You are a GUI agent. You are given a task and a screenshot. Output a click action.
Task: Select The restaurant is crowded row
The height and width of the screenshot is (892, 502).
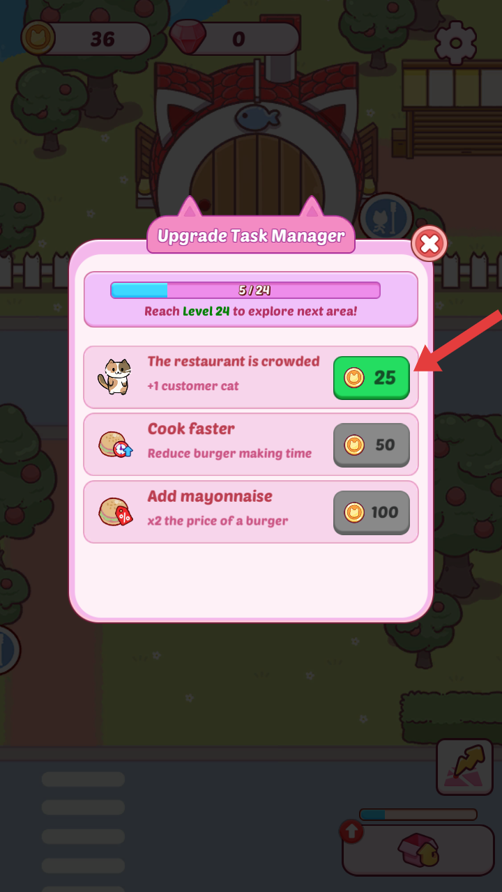[x=251, y=377]
